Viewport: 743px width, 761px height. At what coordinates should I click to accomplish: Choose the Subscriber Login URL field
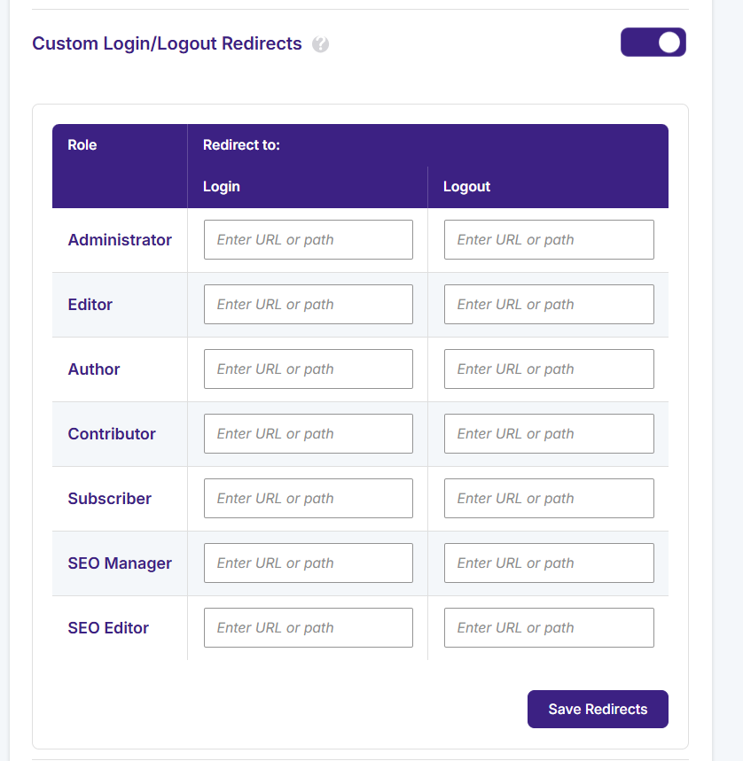[x=309, y=499]
